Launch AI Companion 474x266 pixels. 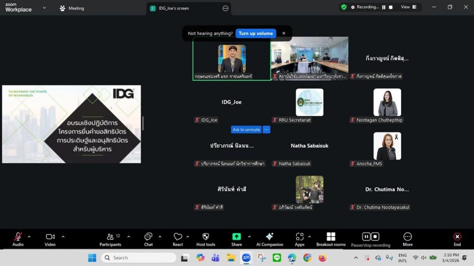coord(269,239)
